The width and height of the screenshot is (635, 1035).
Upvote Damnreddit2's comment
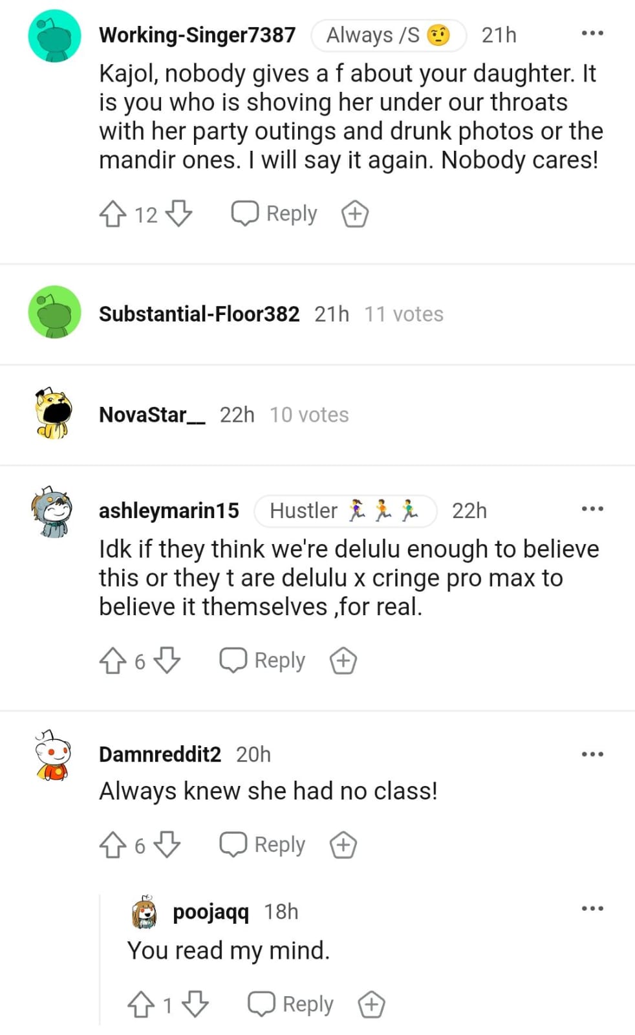[113, 845]
